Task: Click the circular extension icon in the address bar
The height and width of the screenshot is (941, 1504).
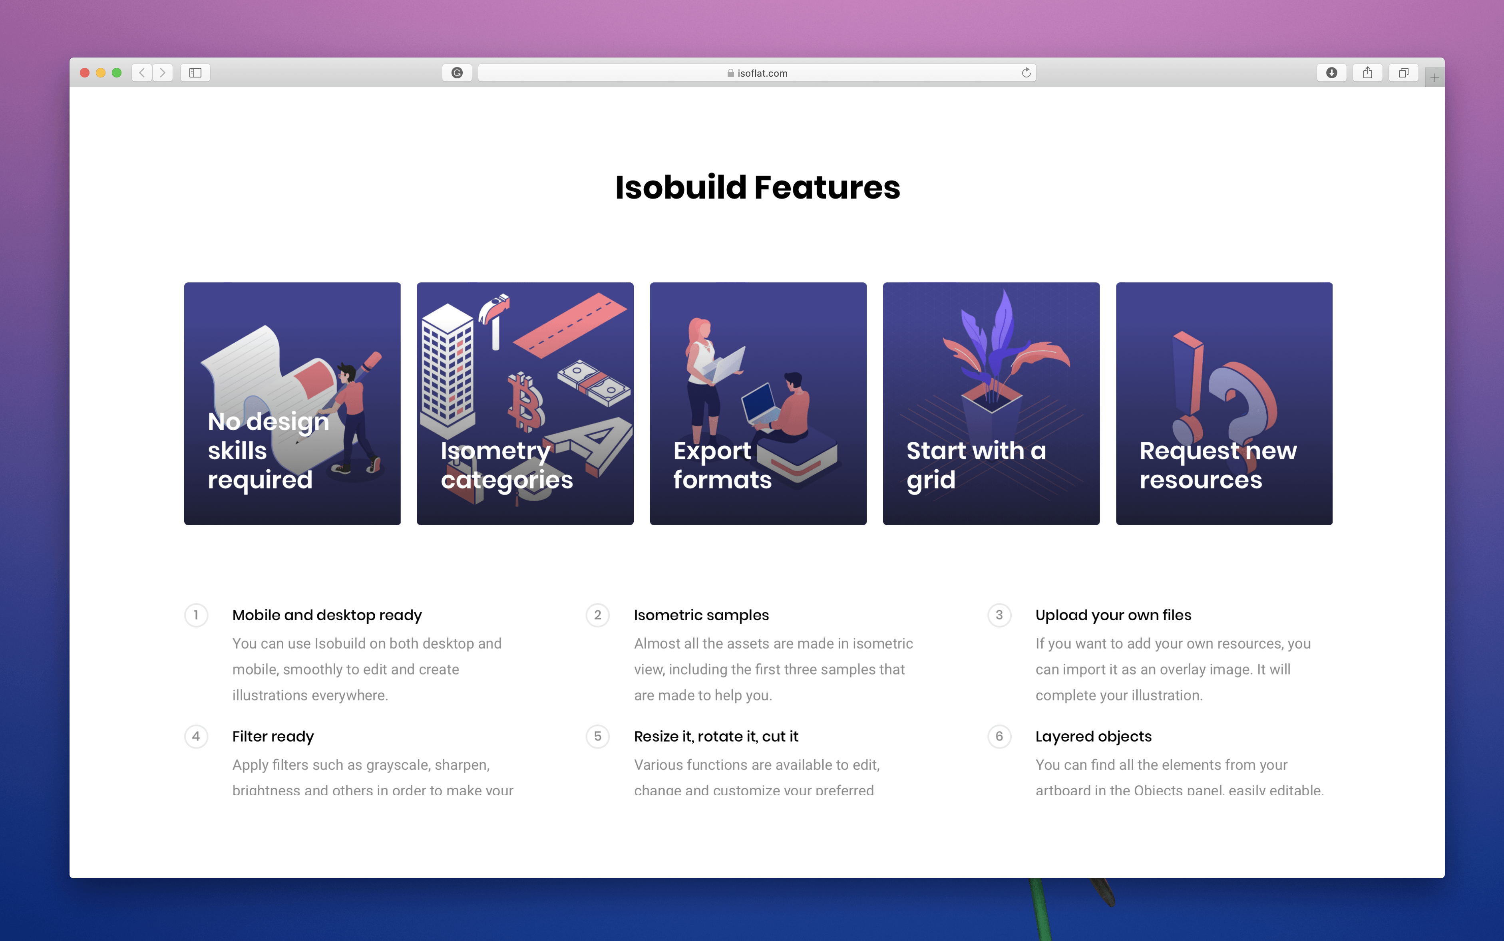Action: tap(458, 73)
